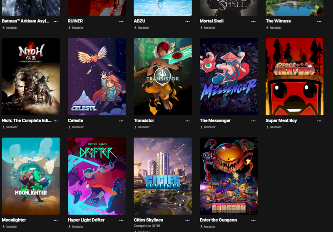This screenshot has width=333, height=232.
Task: Open the three-dot menu for Batman Arkham Asylum
Action: pos(55,21)
